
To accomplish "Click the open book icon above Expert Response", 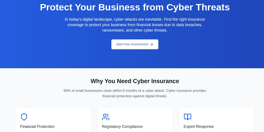I will pyautogui.click(x=187, y=117).
